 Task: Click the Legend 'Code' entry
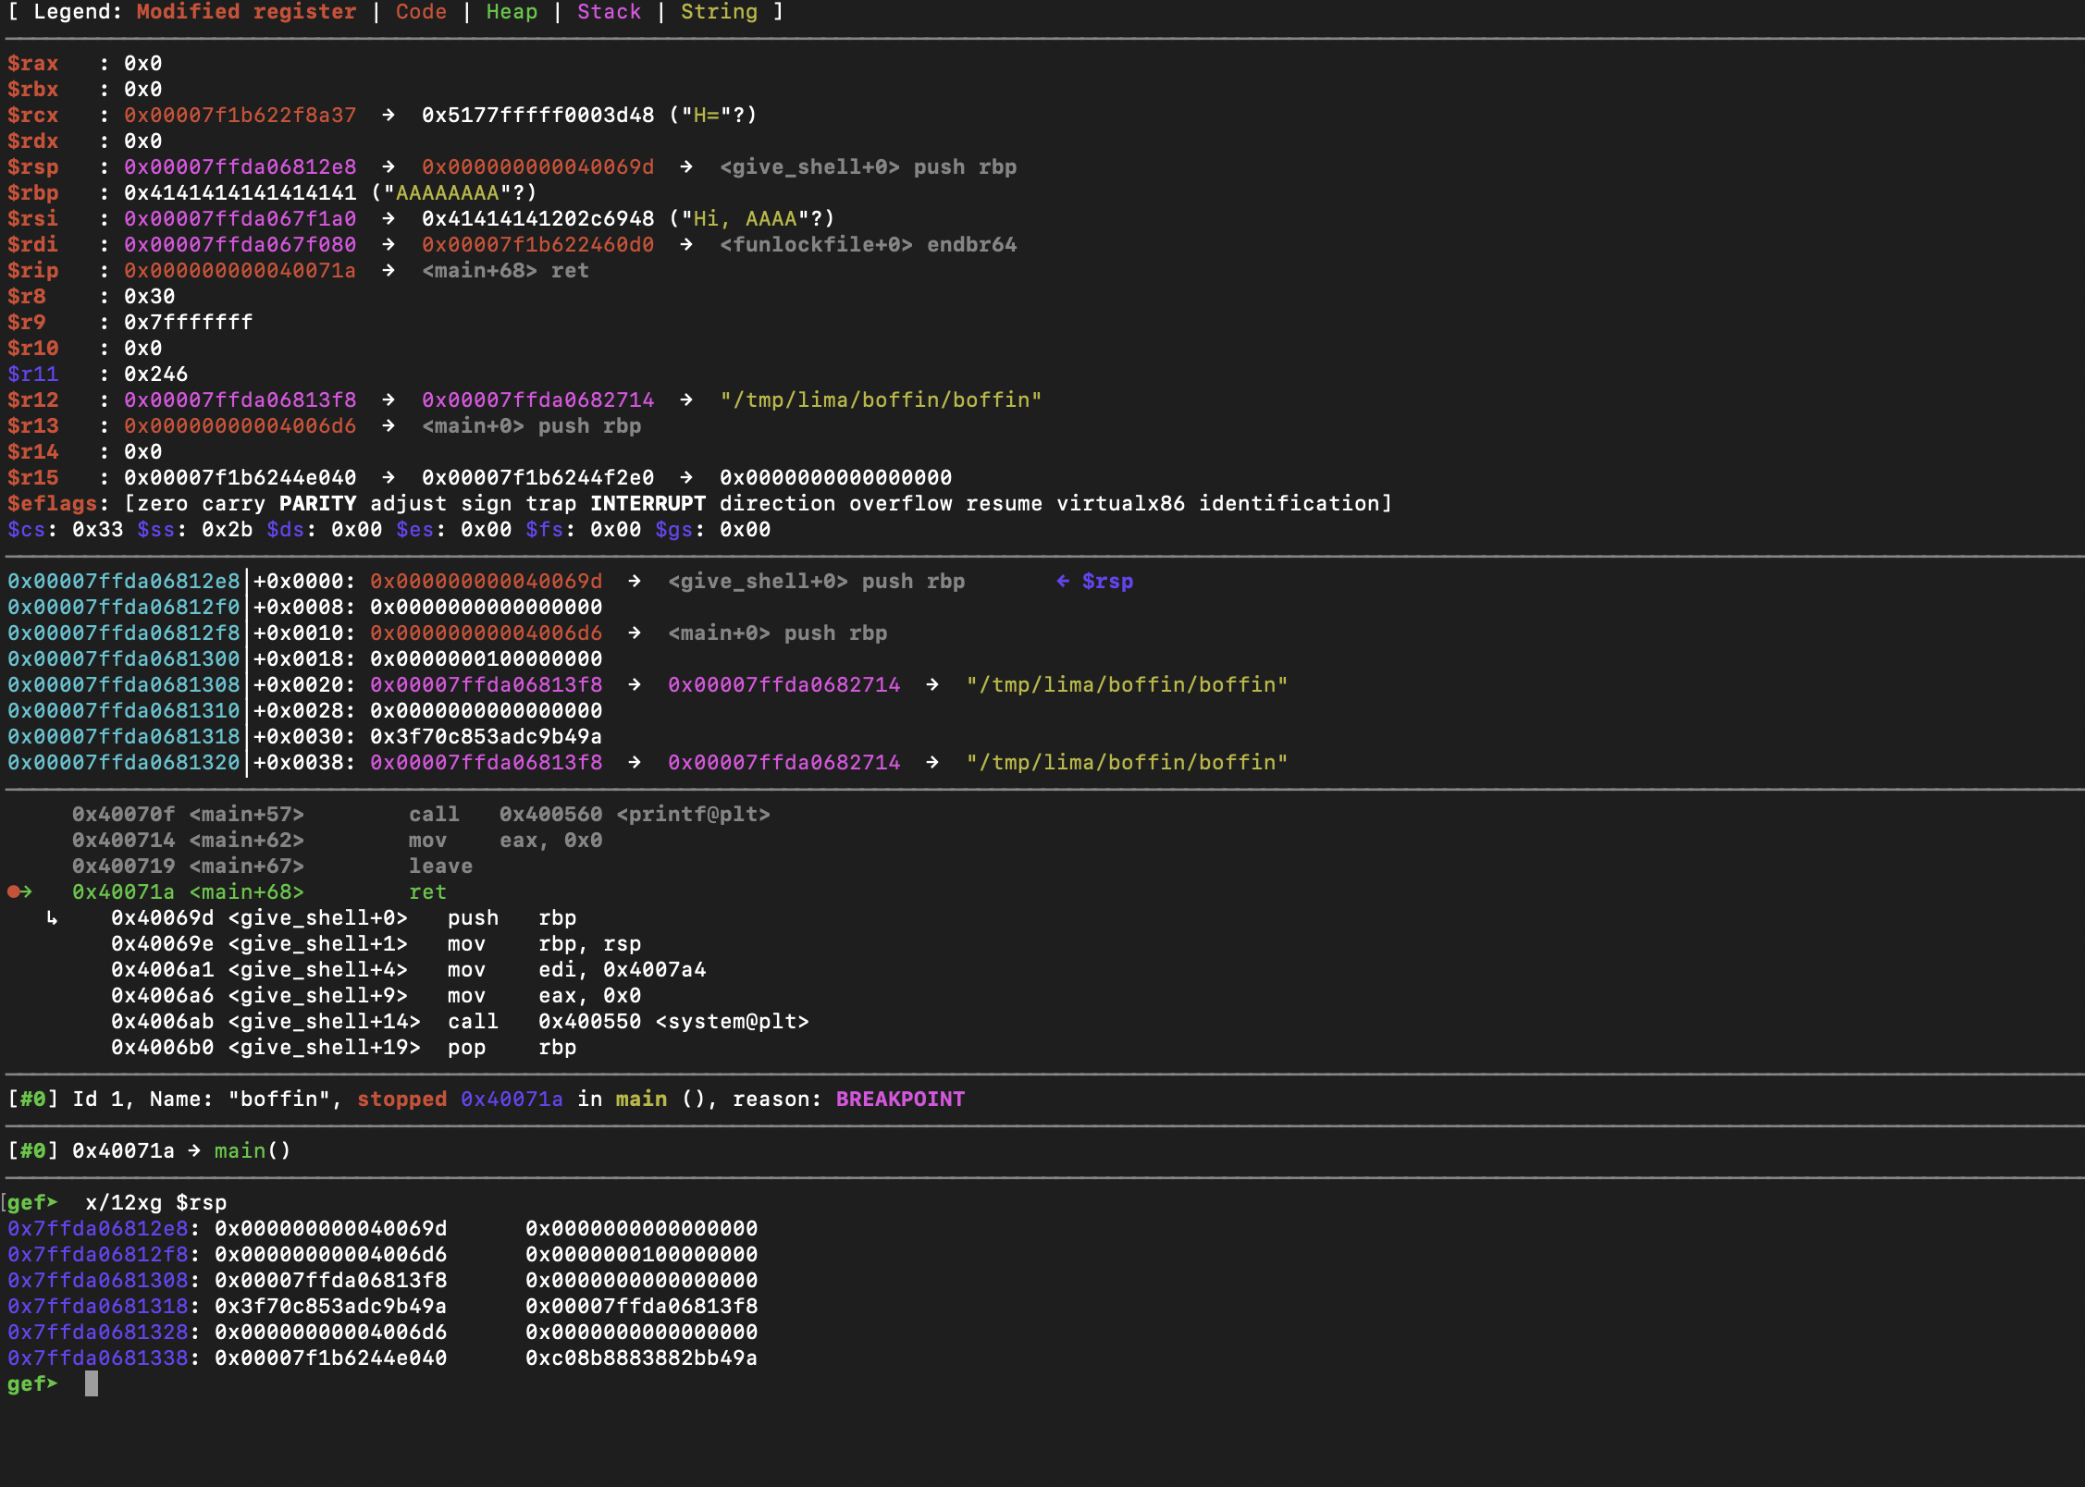[421, 12]
